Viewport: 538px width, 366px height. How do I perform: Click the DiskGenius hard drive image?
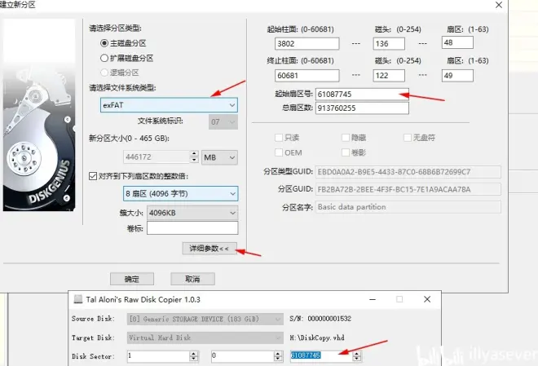(x=39, y=115)
